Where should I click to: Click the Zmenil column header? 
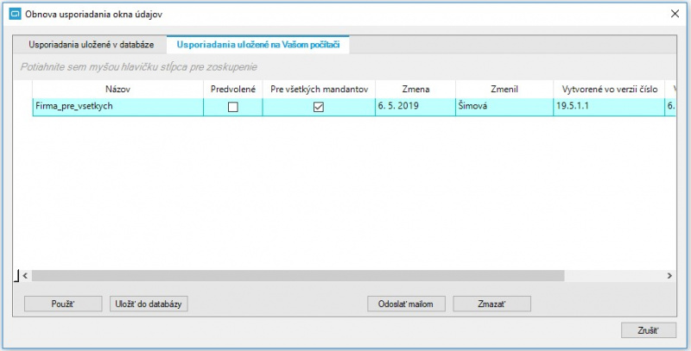(x=504, y=90)
